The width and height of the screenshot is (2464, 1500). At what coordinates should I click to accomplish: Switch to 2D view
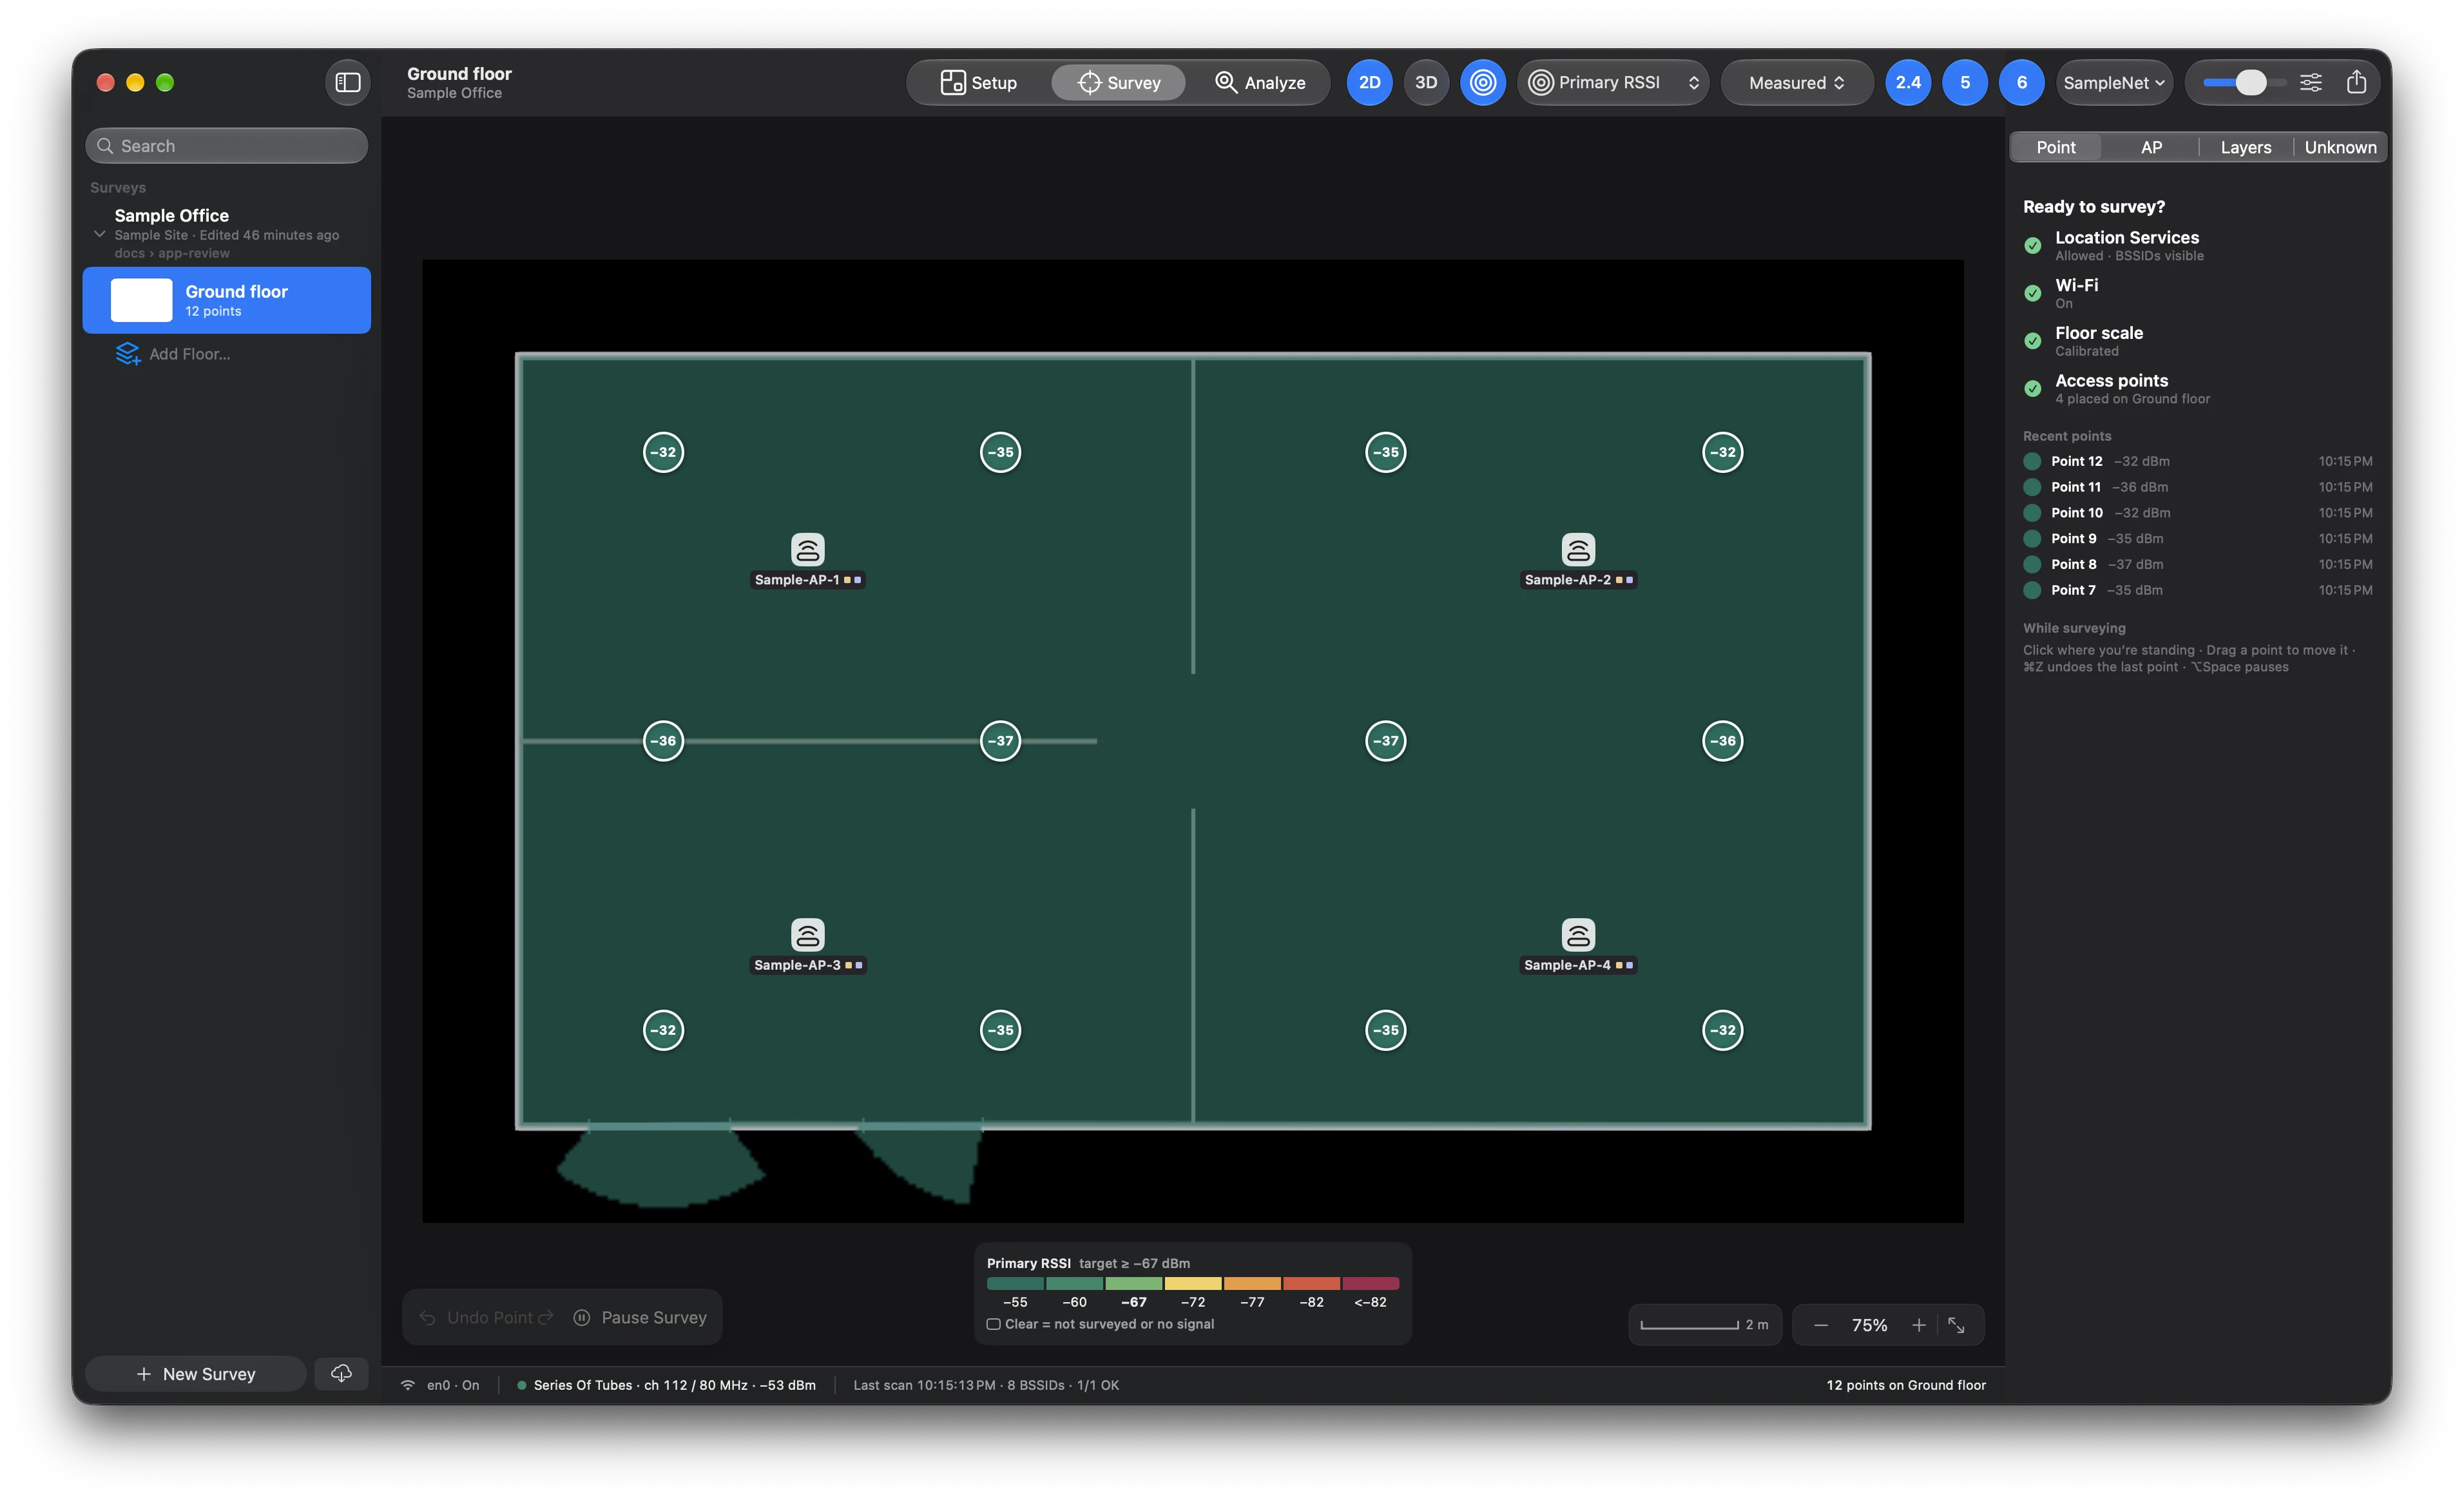pos(1369,82)
